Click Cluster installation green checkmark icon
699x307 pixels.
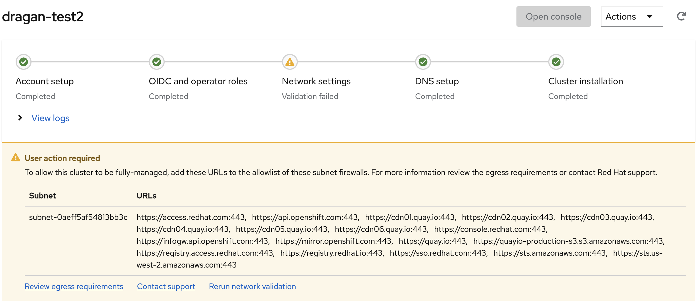click(556, 62)
